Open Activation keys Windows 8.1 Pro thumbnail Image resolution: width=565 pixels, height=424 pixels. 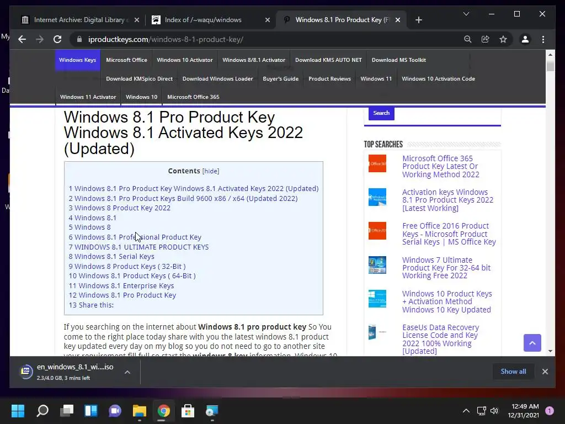[377, 197]
